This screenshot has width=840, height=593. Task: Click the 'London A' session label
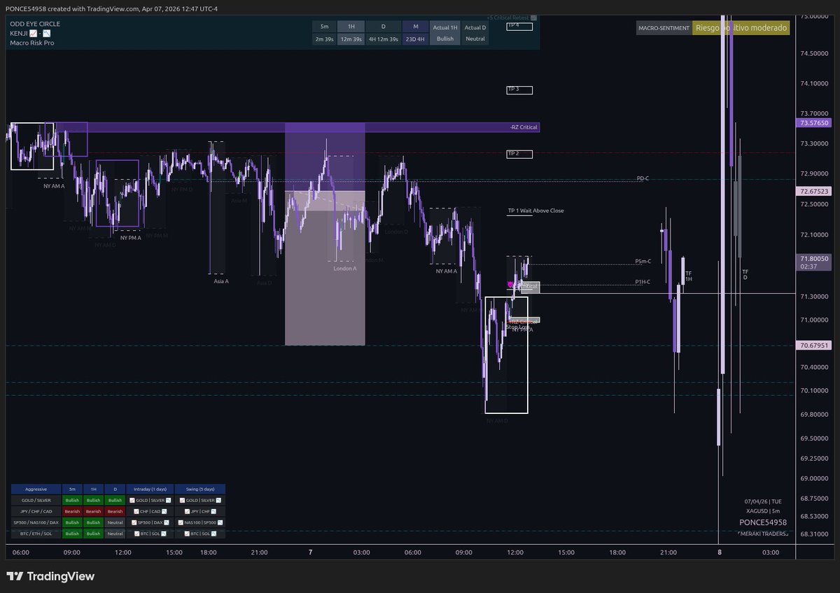click(x=344, y=269)
